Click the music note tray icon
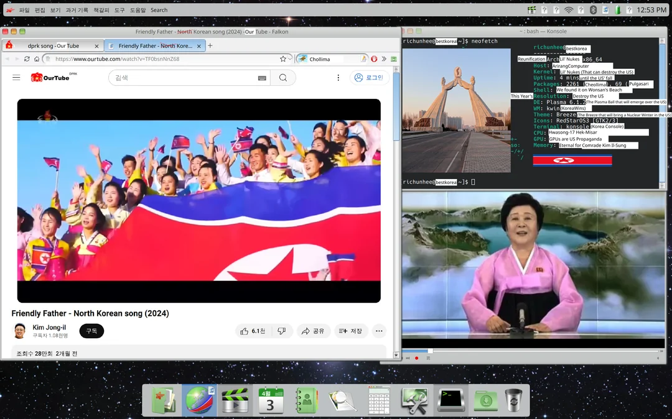Screen dimensions: 672x419 605,10
